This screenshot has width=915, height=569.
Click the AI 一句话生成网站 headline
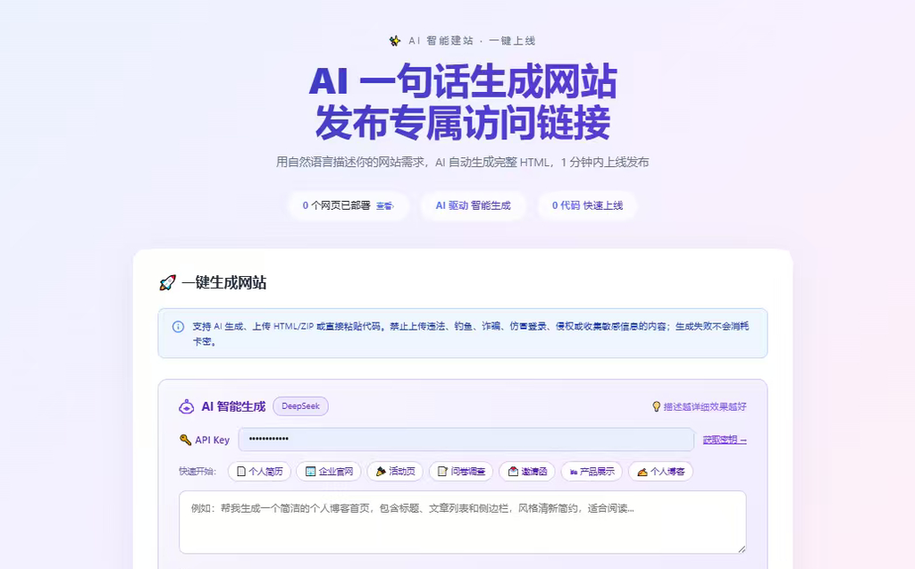click(463, 81)
